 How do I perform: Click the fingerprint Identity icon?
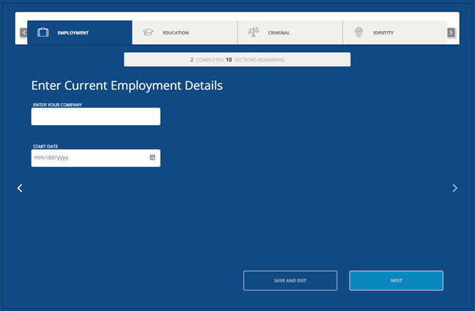tap(359, 33)
